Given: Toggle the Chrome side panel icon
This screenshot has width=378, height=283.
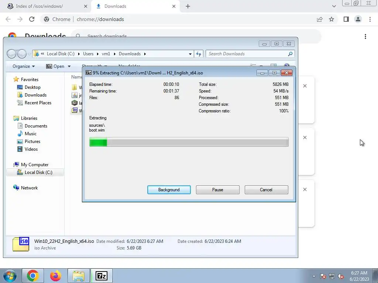Looking at the screenshot, I should [346, 19].
